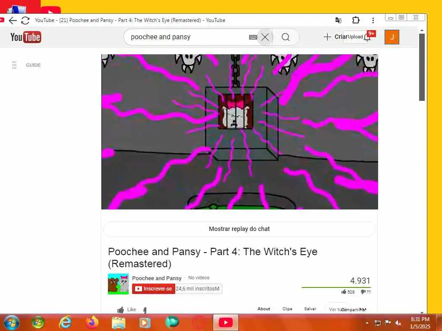442x331 pixels.
Task: Click the No videos text beside channel name
Action: click(x=199, y=278)
